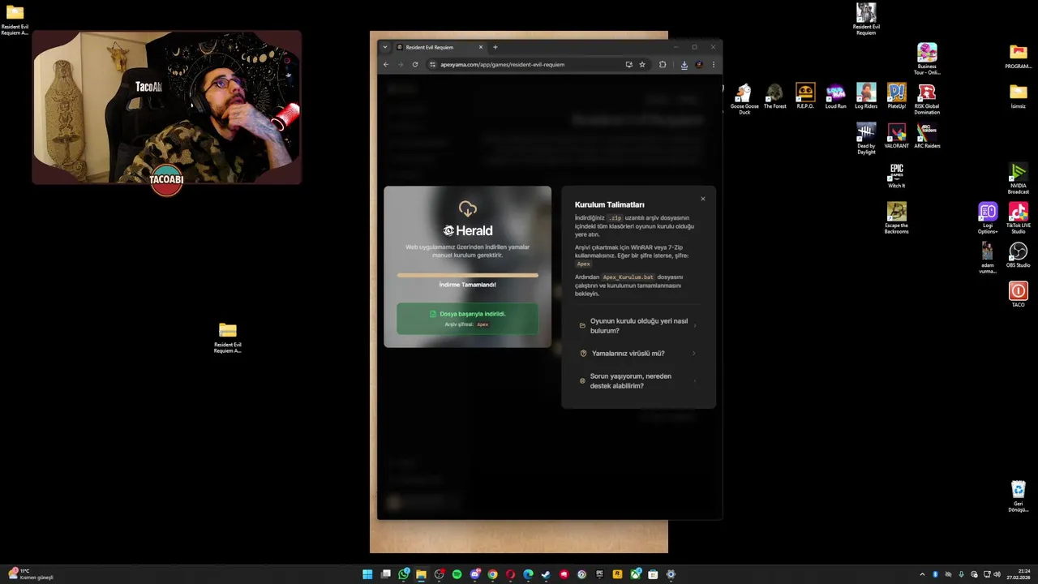Open tab search dropdown arrow
This screenshot has width=1038, height=584.
pyautogui.click(x=385, y=47)
